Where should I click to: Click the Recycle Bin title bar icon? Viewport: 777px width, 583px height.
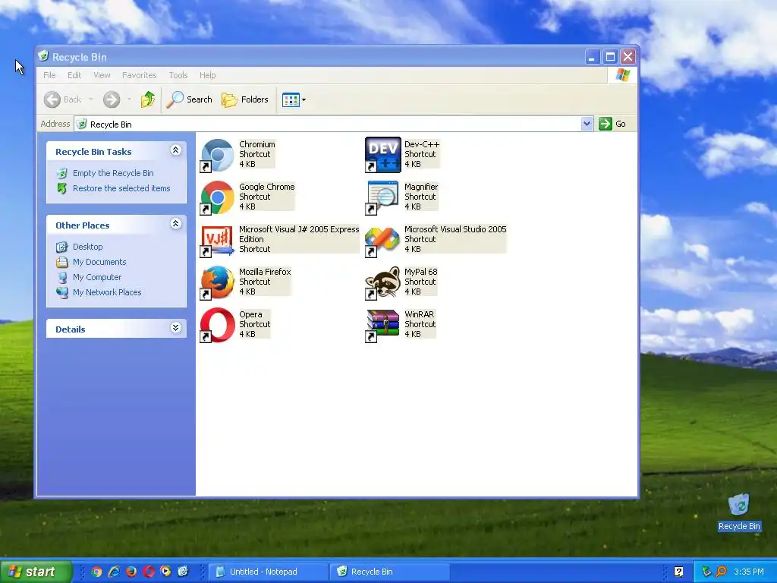pyautogui.click(x=43, y=56)
